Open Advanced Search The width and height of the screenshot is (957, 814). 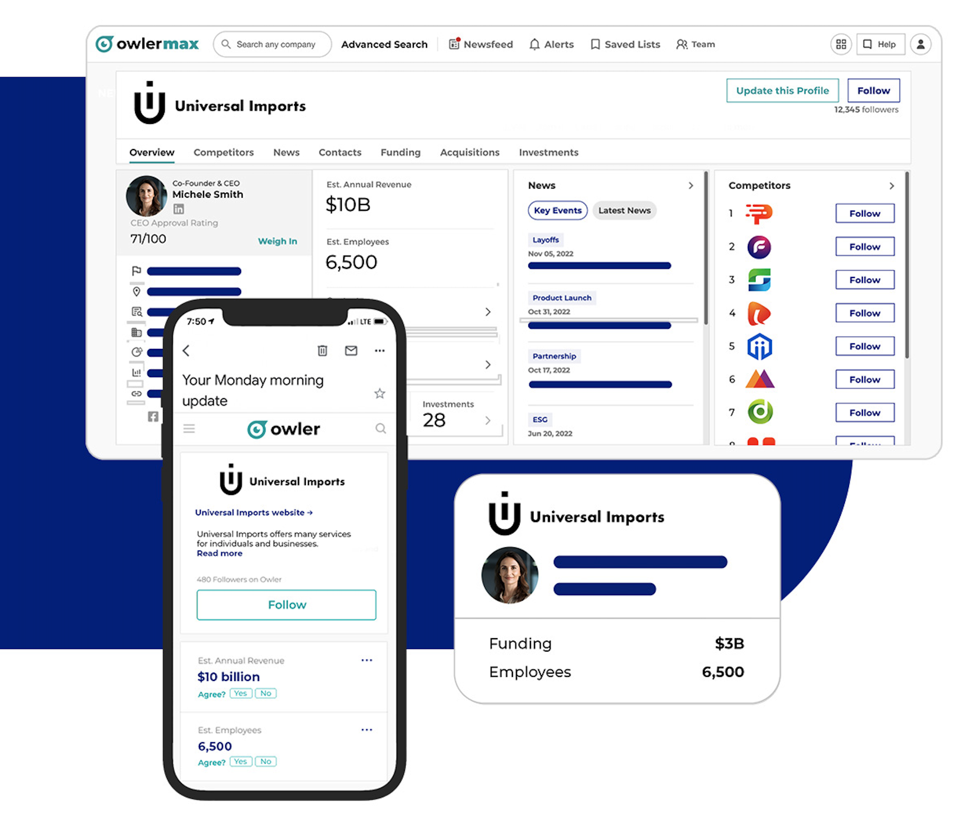pos(384,44)
